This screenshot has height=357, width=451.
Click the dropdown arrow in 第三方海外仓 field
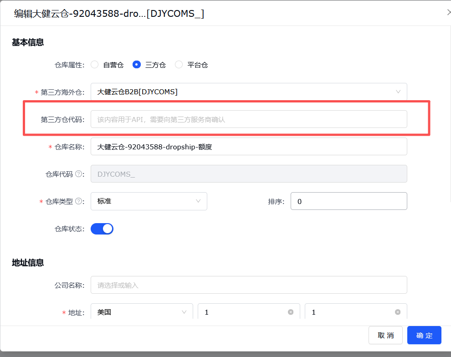(x=399, y=92)
